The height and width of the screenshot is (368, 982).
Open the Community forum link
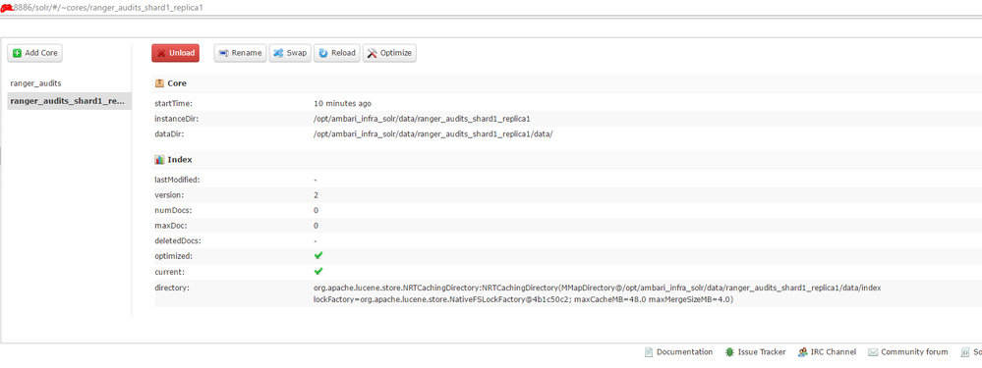pyautogui.click(x=914, y=351)
